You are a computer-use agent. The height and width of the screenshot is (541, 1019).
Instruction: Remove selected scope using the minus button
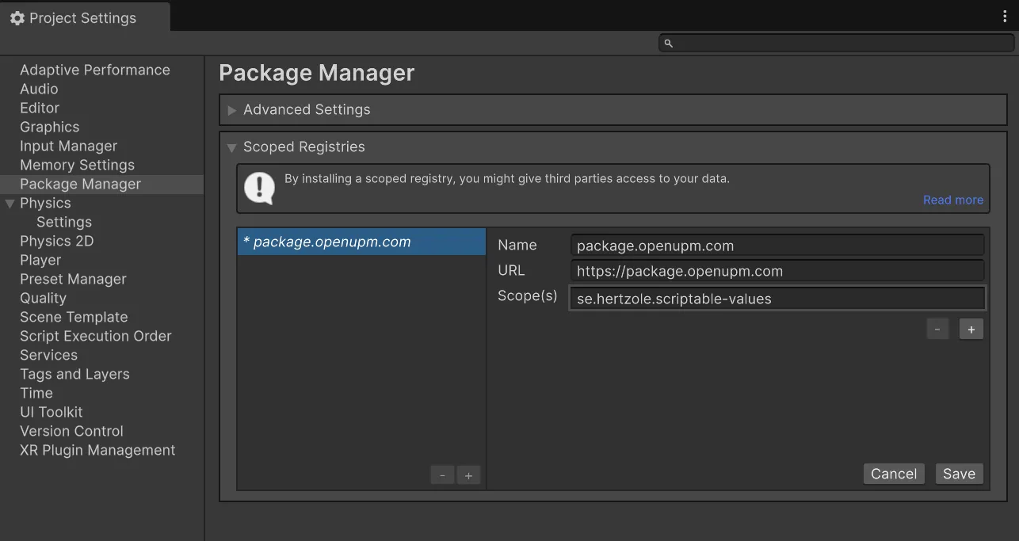[937, 329]
